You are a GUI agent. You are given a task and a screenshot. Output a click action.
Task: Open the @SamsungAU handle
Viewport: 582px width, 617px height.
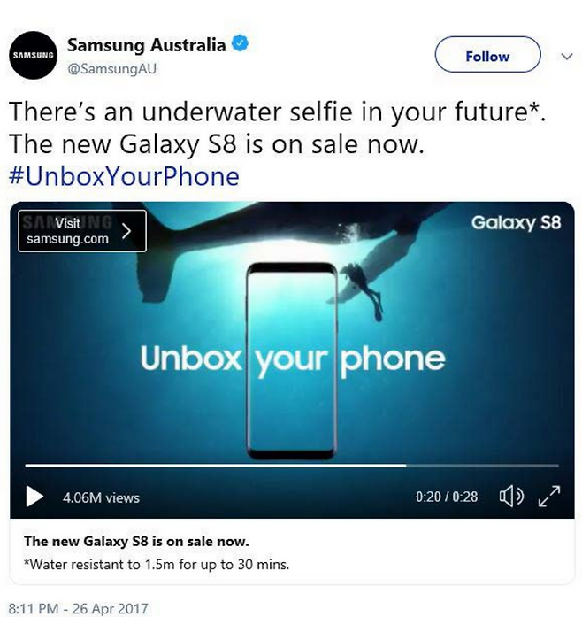(x=111, y=69)
